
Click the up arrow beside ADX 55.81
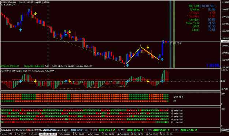pyautogui.click(x=169, y=130)
